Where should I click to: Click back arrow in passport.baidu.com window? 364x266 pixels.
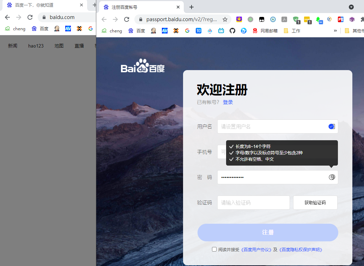[x=104, y=19]
